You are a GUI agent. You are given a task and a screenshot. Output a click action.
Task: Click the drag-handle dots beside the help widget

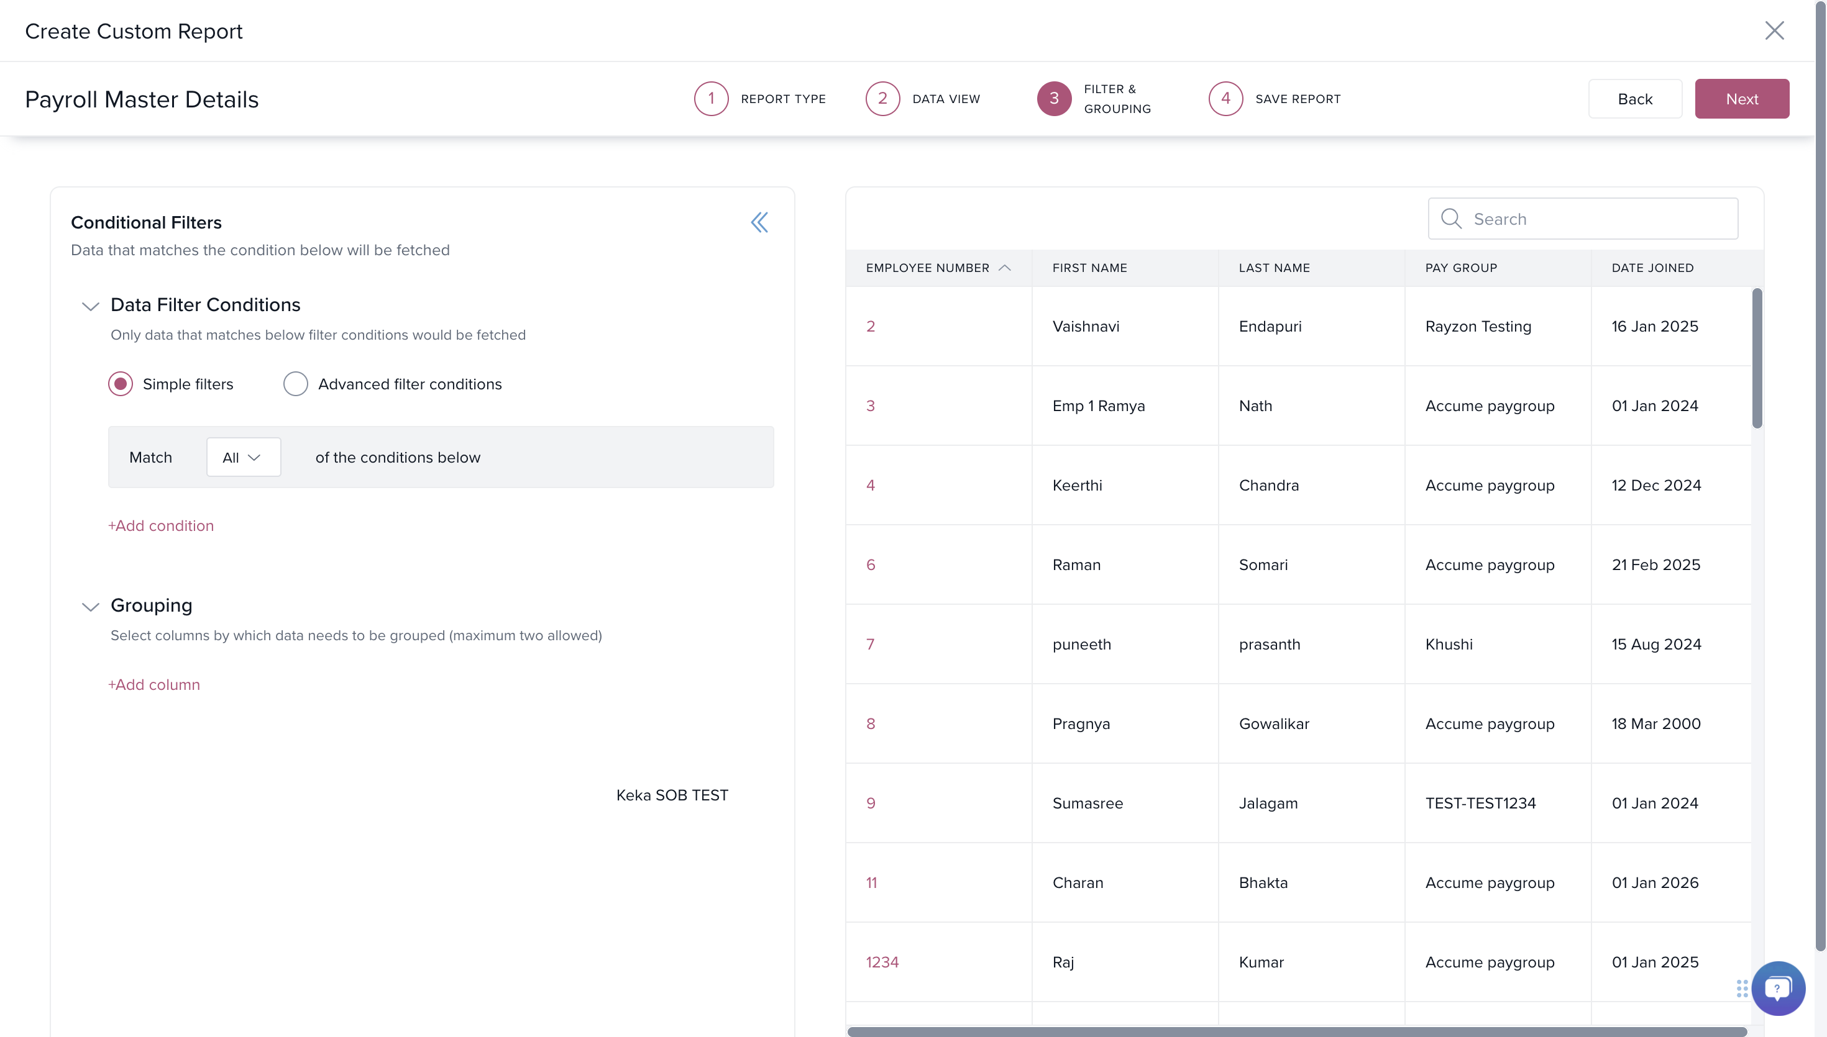(x=1741, y=989)
